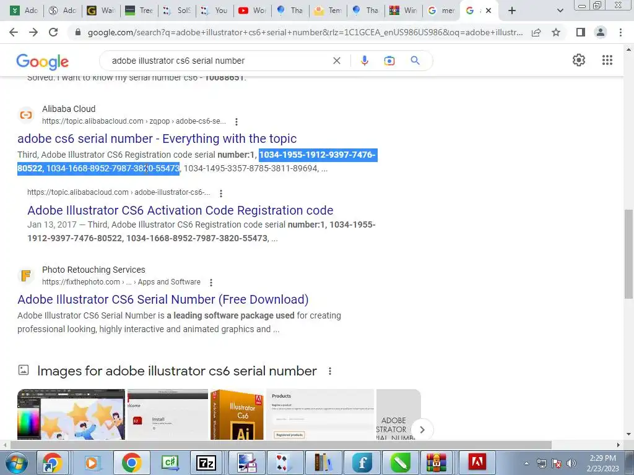This screenshot has height=475, width=634.
Task: Switch to the Wai tab
Action: pos(101,11)
